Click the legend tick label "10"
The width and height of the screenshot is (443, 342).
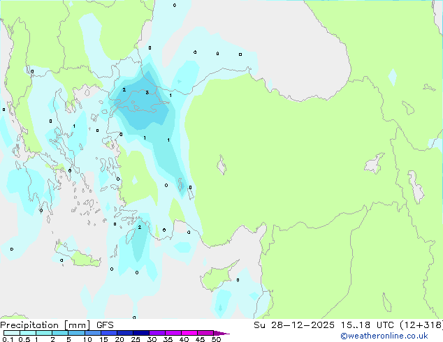coord(87,339)
